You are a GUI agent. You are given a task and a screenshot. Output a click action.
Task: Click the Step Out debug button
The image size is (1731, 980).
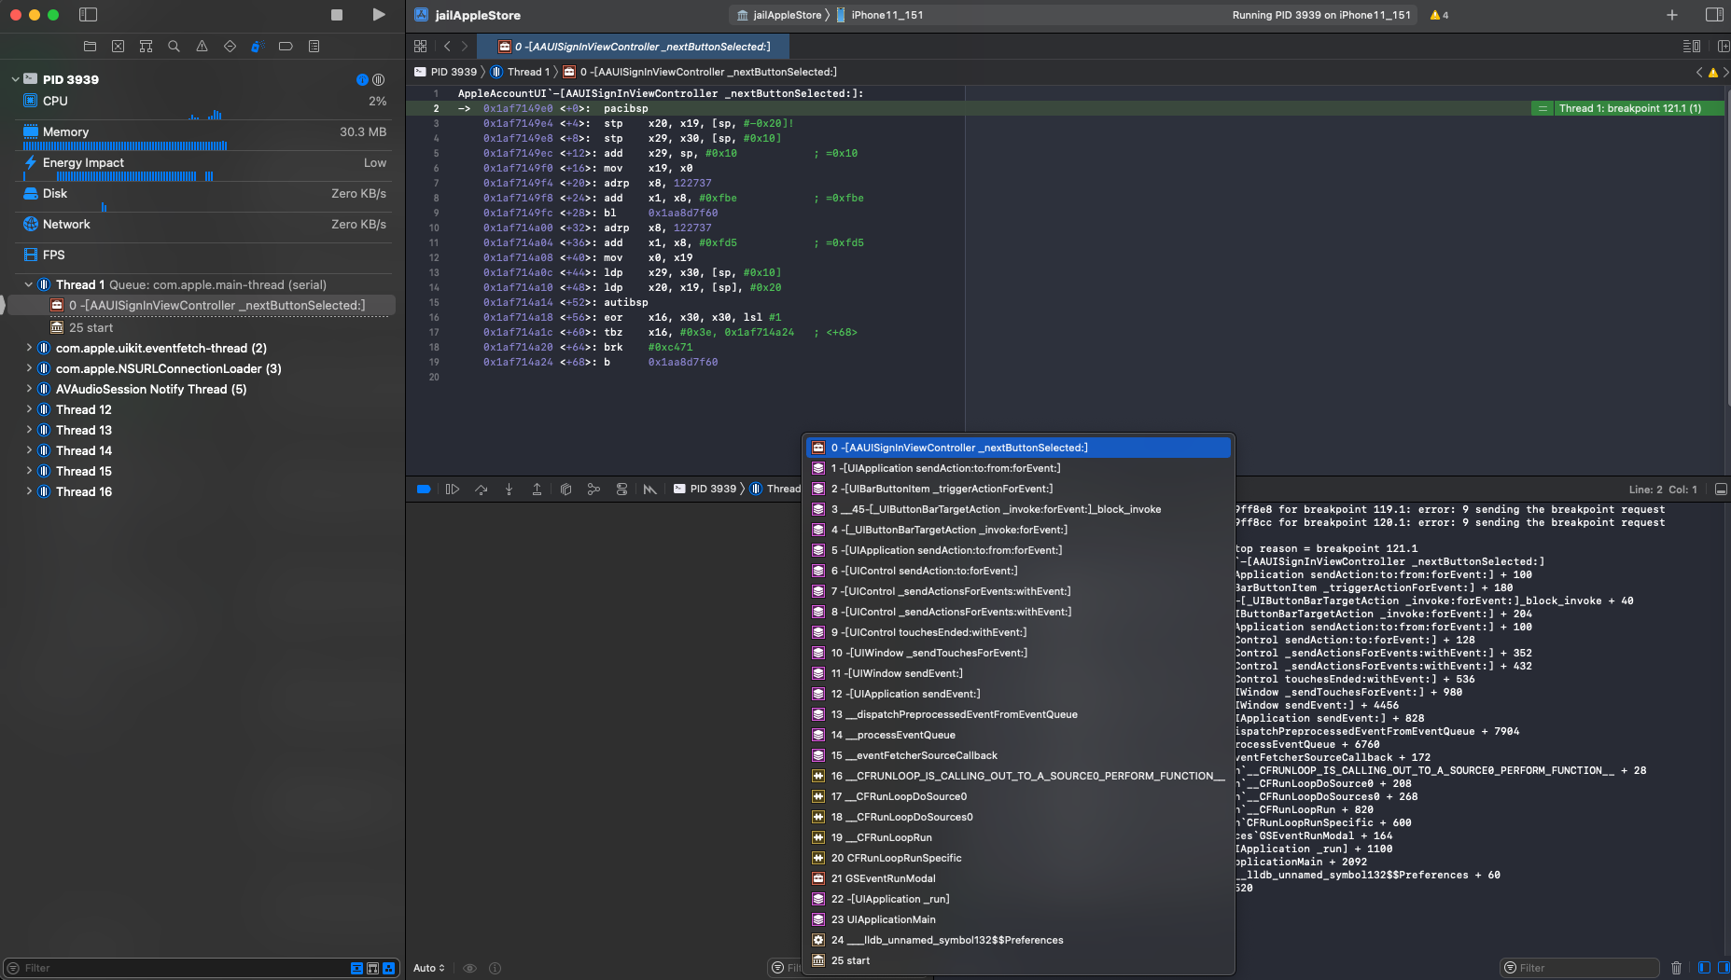pyautogui.click(x=537, y=489)
